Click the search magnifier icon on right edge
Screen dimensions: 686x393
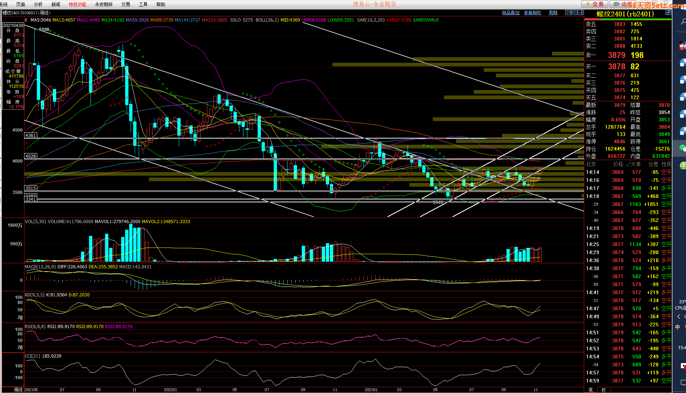click(x=683, y=22)
